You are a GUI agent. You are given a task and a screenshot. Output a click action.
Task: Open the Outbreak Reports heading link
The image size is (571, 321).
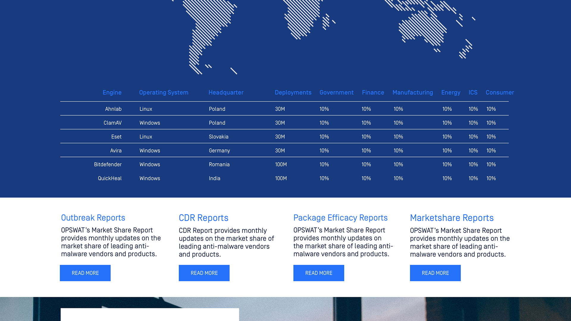pos(93,218)
